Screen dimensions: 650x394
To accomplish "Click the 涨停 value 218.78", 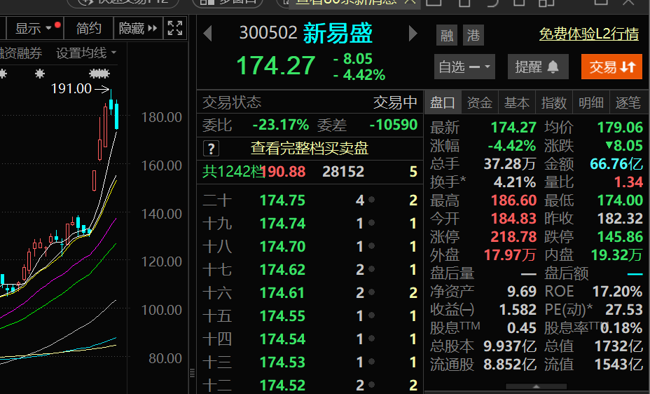I will [513, 237].
